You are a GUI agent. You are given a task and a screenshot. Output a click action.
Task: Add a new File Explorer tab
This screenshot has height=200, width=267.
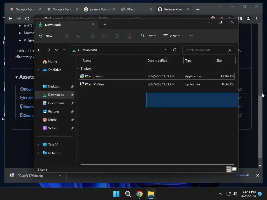click(x=105, y=25)
